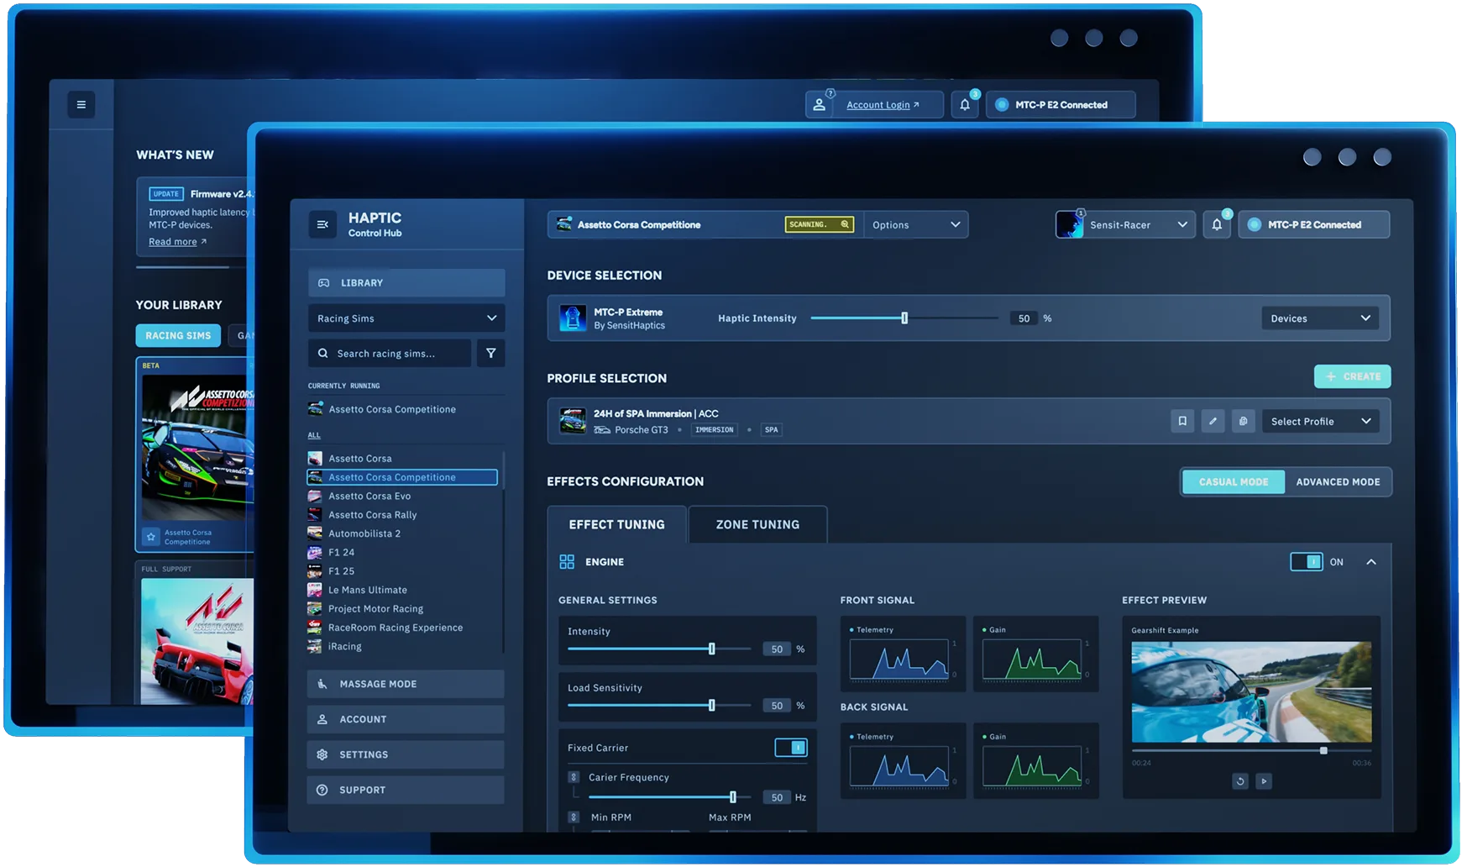Screen dimensions: 1467x867
Task: Collapse the Engine section chevron
Action: click(x=1371, y=562)
